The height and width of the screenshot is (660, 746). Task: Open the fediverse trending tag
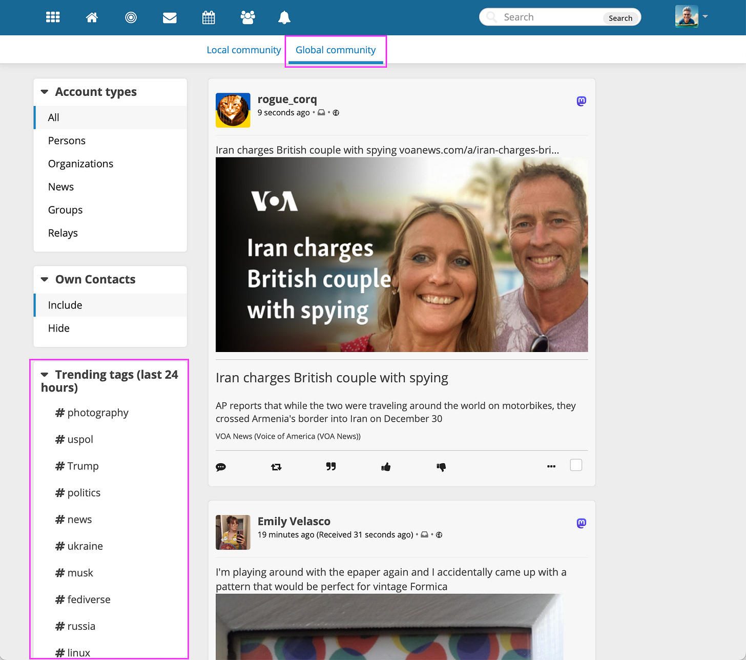(83, 599)
